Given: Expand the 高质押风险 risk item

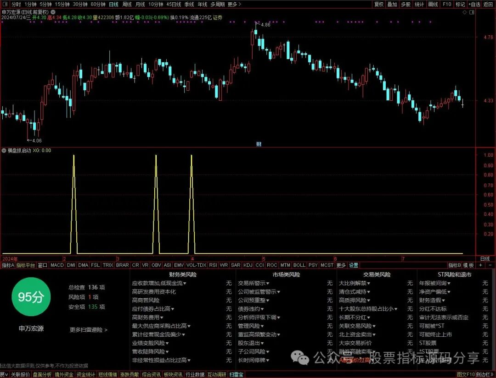Looking at the screenshot, I should (x=355, y=301).
